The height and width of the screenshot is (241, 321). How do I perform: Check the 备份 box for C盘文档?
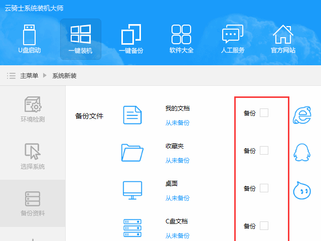click(x=264, y=226)
